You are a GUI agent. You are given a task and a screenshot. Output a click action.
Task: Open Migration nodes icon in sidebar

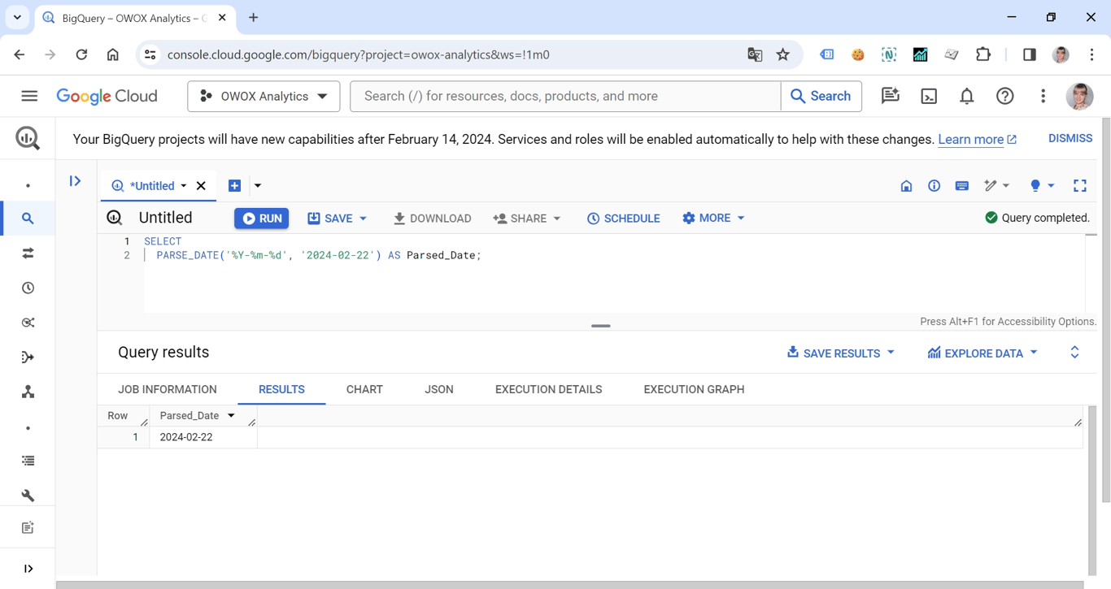(x=28, y=392)
